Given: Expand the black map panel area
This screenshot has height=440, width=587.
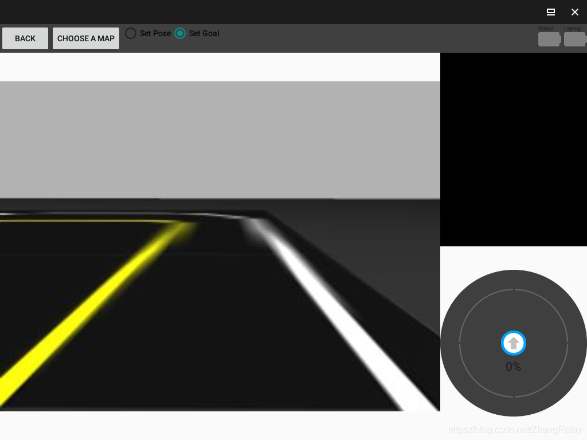Looking at the screenshot, I should (x=513, y=149).
